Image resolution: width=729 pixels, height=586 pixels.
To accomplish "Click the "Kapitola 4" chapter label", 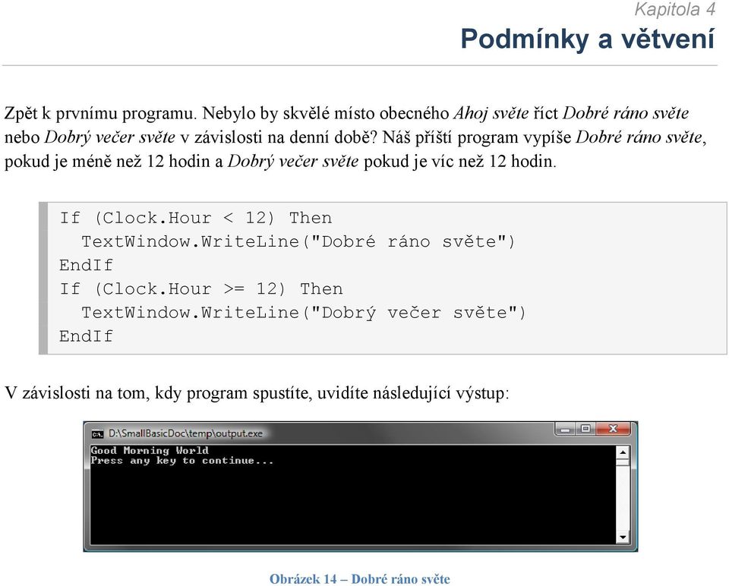I will 674,9.
